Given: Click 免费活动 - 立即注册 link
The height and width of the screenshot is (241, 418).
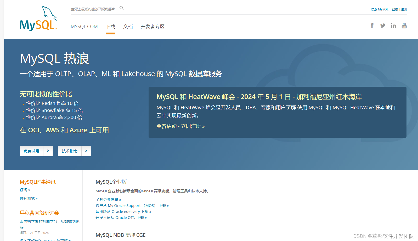Looking at the screenshot, I should point(180,126).
